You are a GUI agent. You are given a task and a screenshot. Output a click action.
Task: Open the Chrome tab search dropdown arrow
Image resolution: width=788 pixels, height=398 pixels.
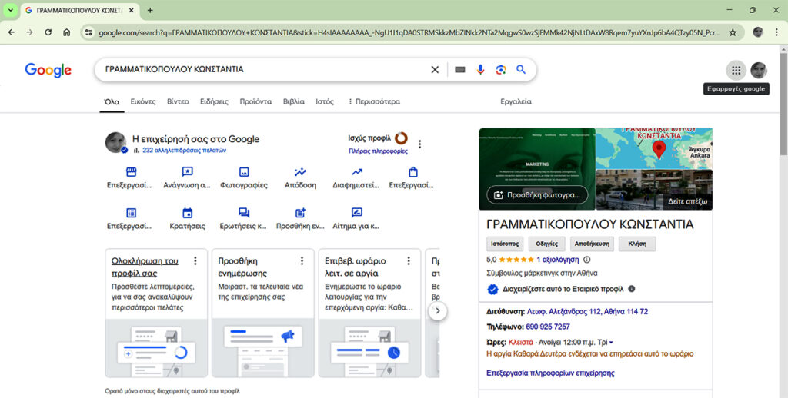click(x=10, y=10)
